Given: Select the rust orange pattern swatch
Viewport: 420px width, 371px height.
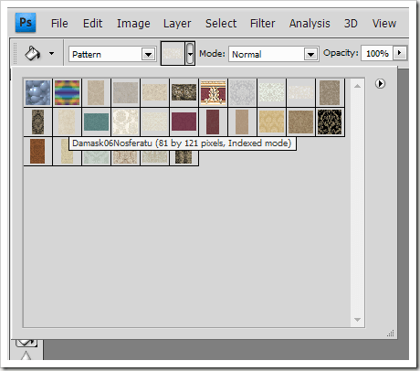Looking at the screenshot, I should [37, 151].
